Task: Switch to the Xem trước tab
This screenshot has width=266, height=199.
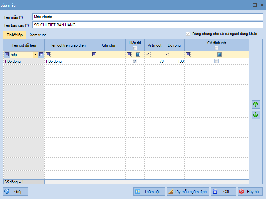Action: (38, 35)
